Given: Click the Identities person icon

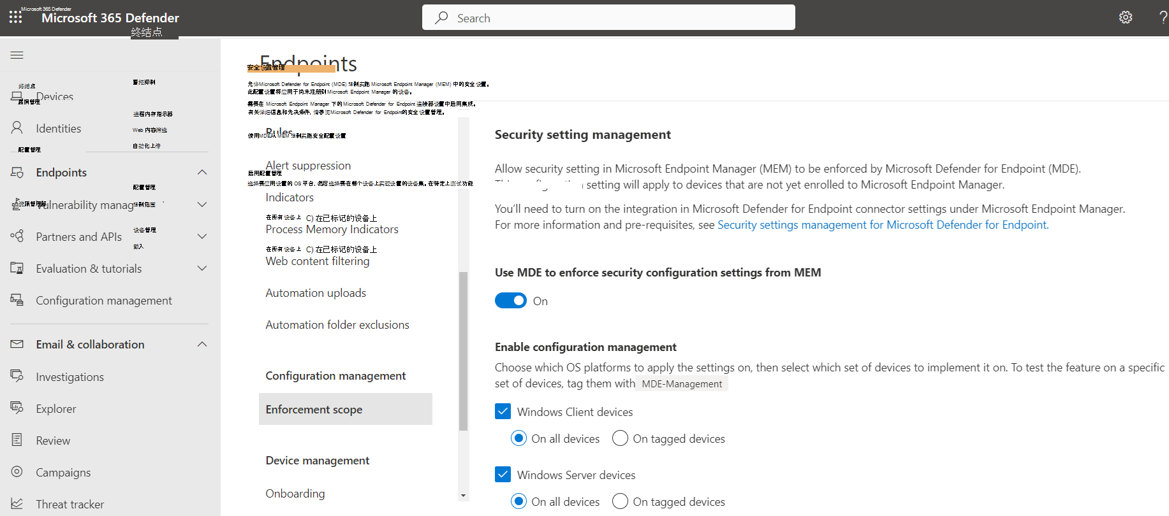Looking at the screenshot, I should pyautogui.click(x=17, y=128).
